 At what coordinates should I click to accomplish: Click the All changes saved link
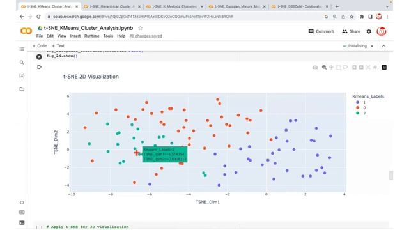coord(146,36)
